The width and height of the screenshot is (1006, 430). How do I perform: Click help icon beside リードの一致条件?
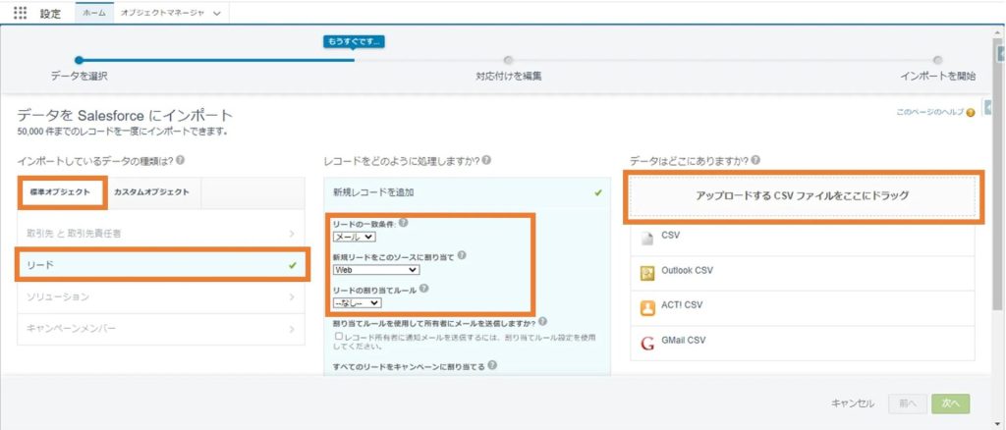coord(403,224)
